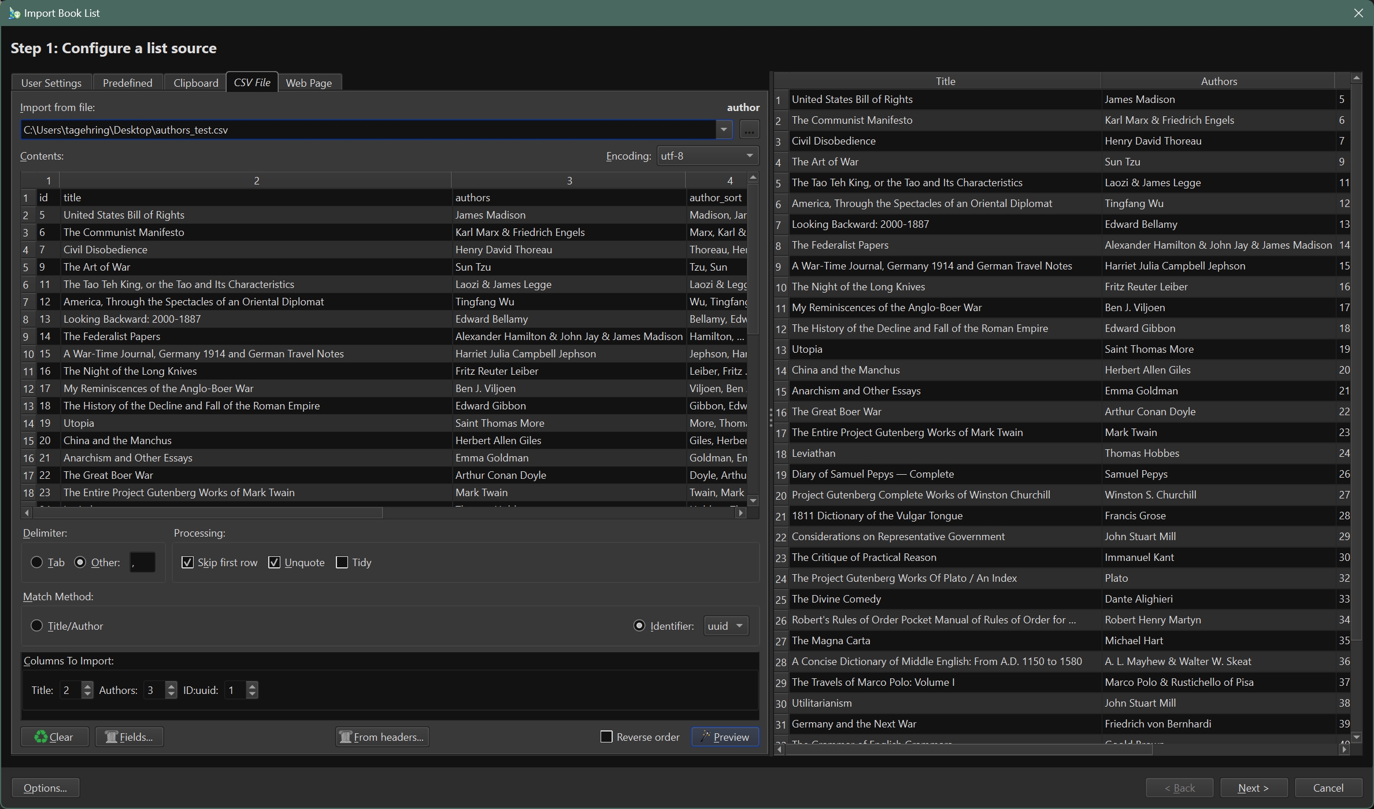Viewport: 1374px width, 809px height.
Task: Open the Options dialog button
Action: click(x=45, y=788)
